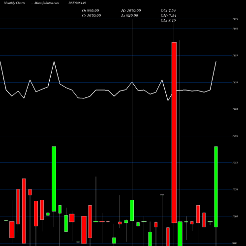The image size is (246, 246).
Task: Select the tallest red candlestick body
Action: coord(174,133)
